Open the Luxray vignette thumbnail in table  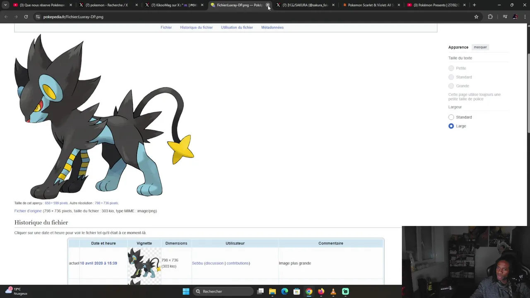[144, 263]
